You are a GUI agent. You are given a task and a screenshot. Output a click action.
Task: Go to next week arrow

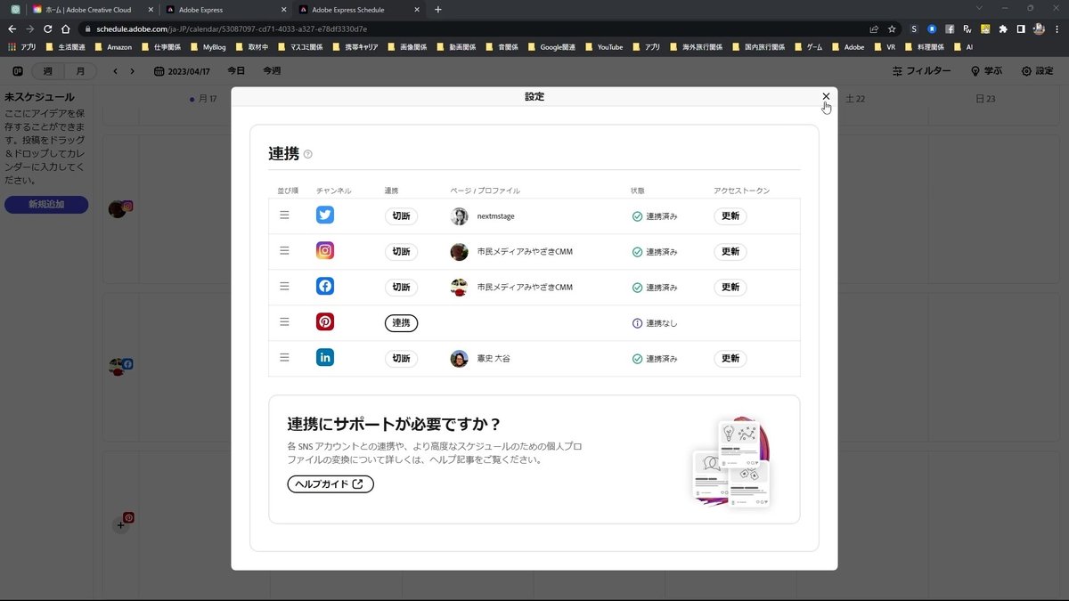(132, 71)
